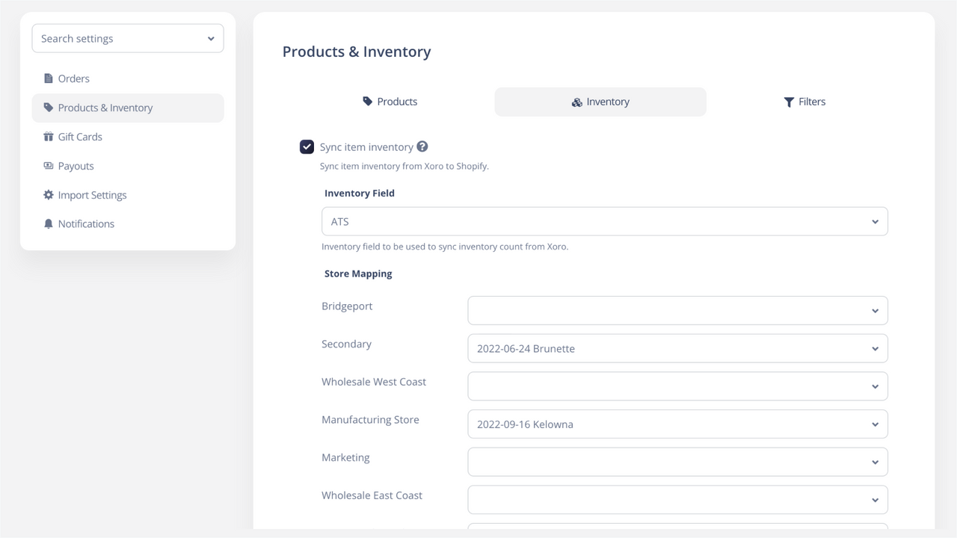Switch to the Filters tab
The height and width of the screenshot is (538, 957).
pos(804,102)
